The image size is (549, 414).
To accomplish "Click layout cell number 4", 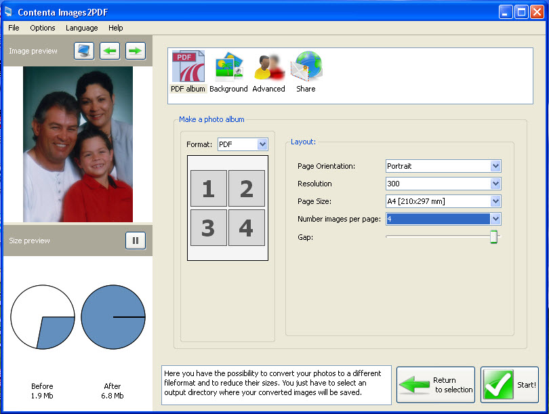I will coord(247,228).
